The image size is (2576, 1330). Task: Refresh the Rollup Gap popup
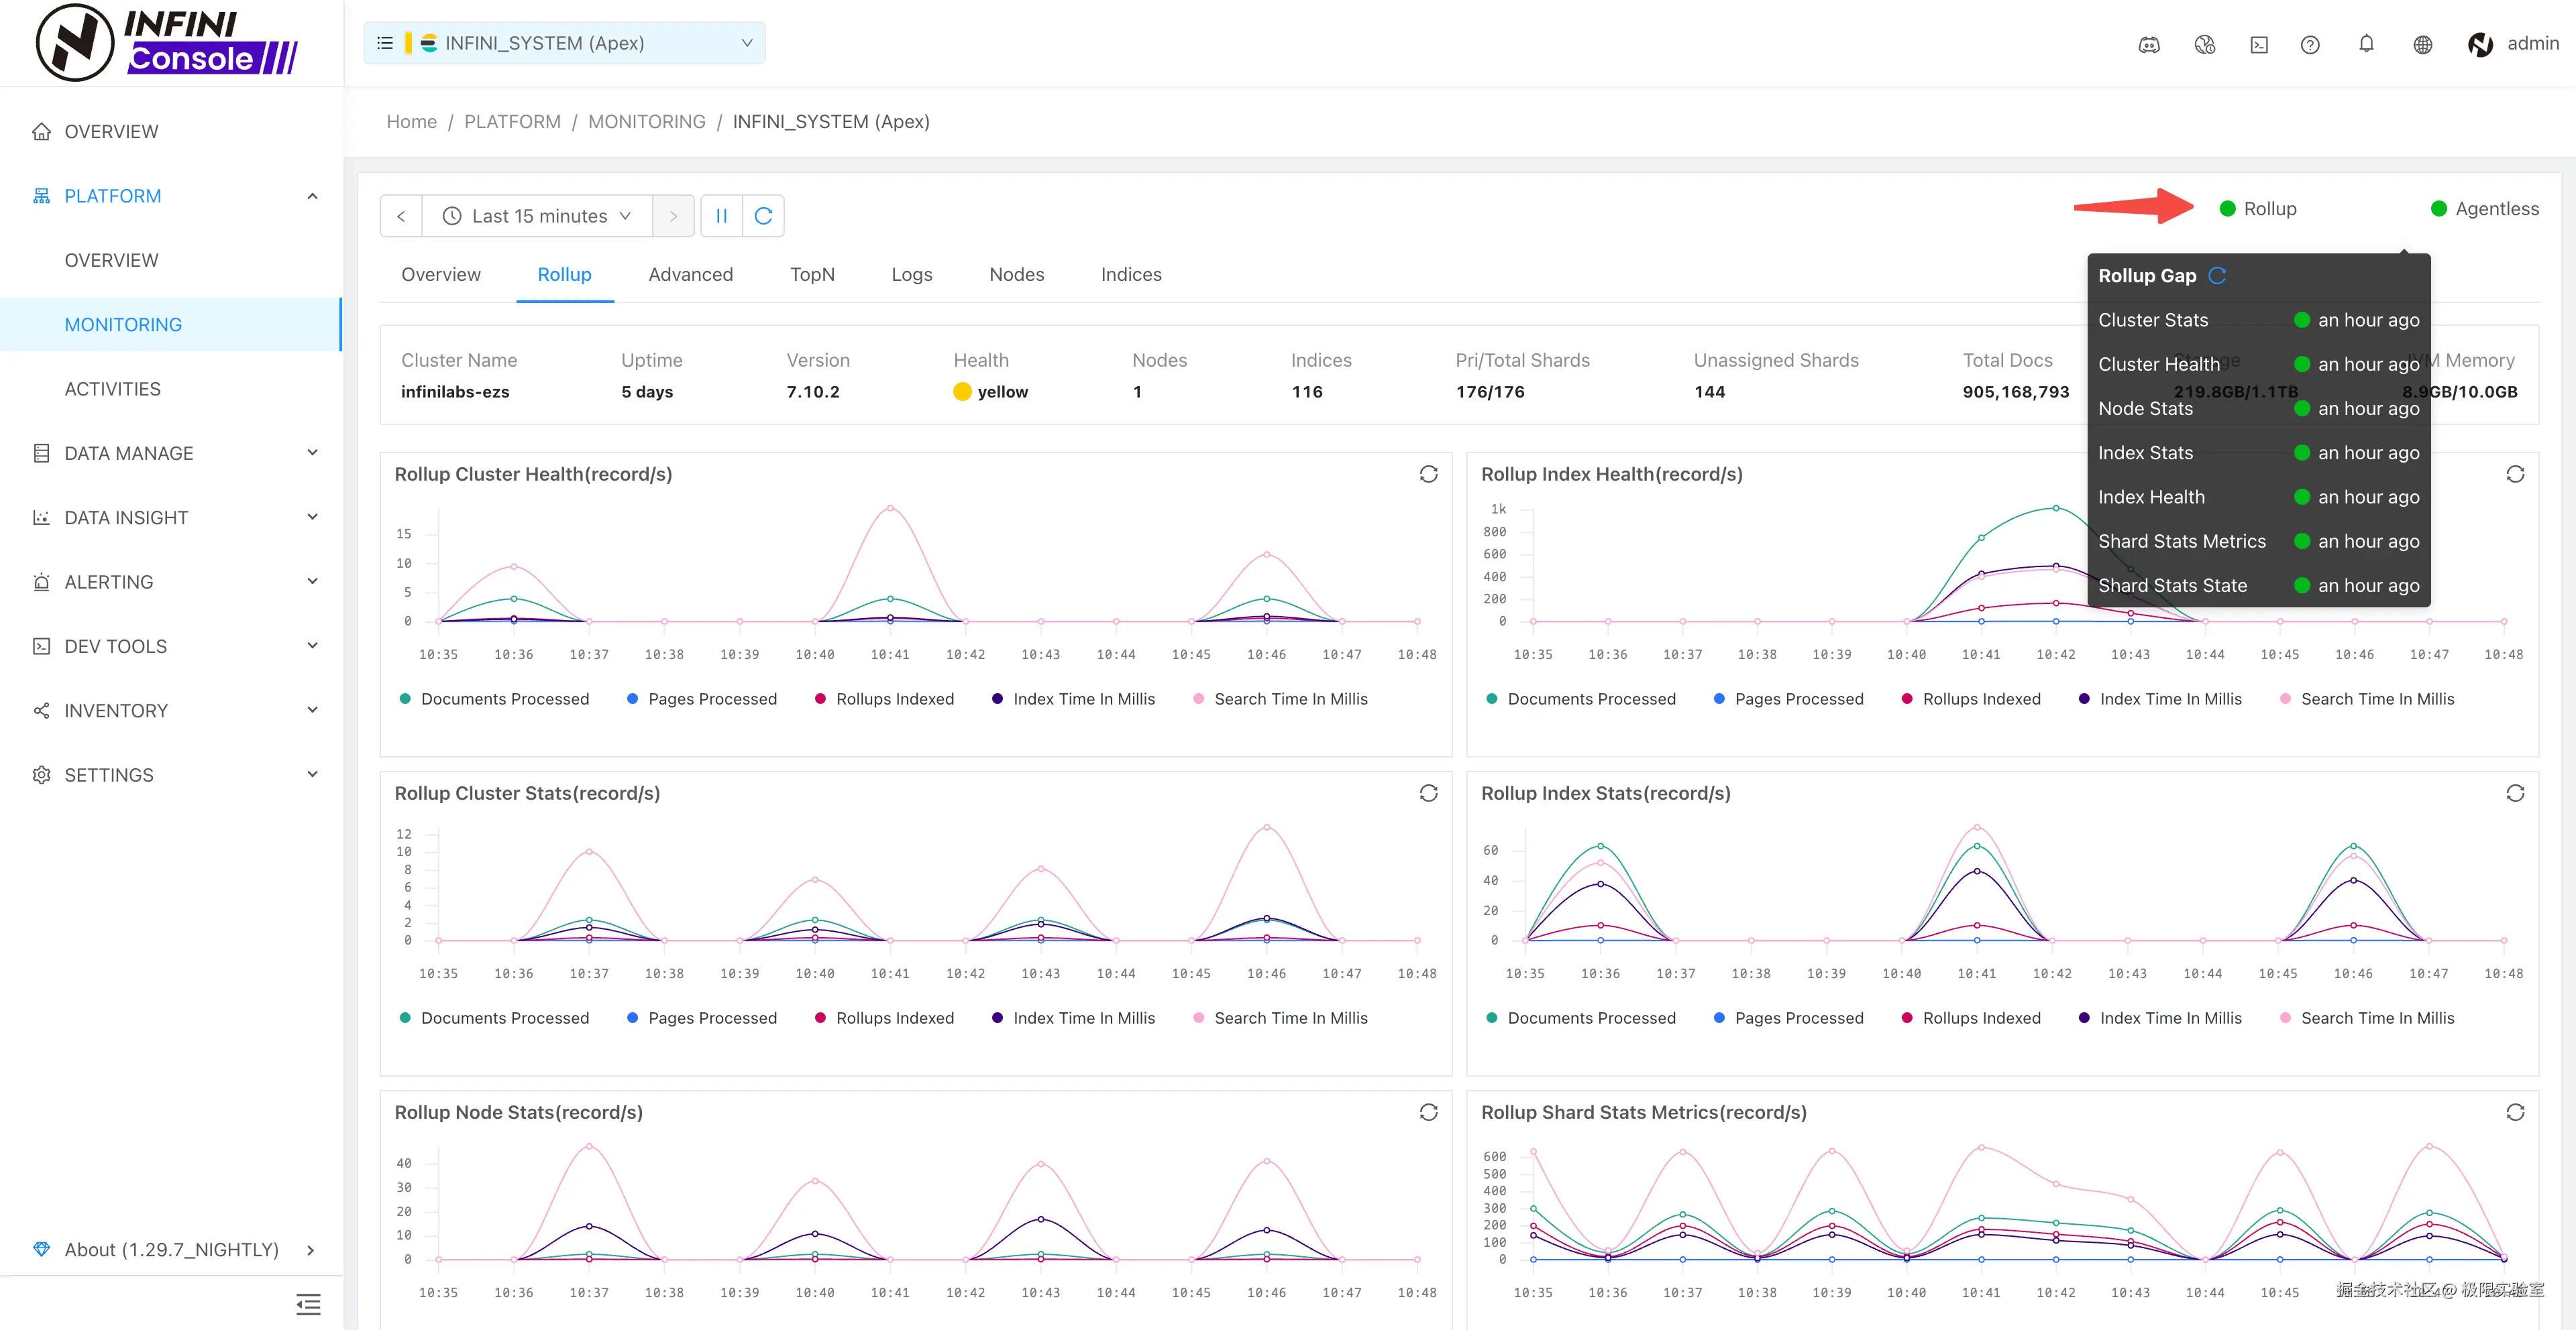pos(2217,276)
